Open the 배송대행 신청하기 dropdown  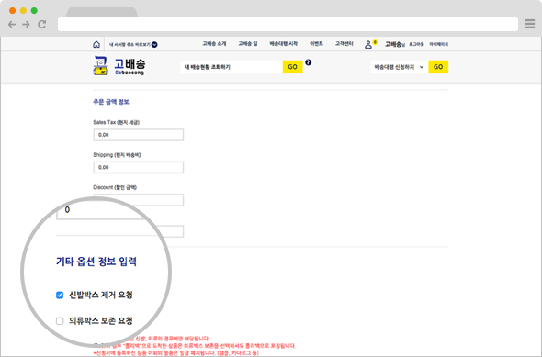[400, 67]
